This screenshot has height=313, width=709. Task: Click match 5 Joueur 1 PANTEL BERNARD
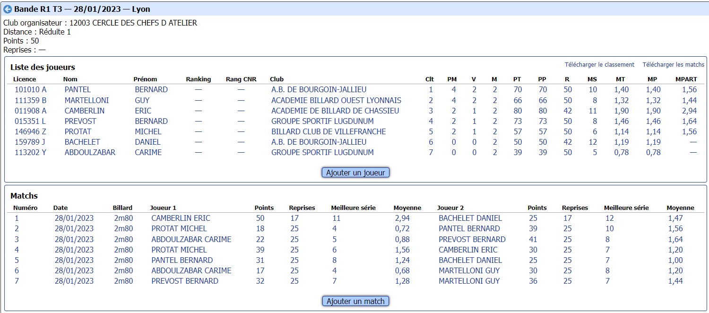(182, 260)
